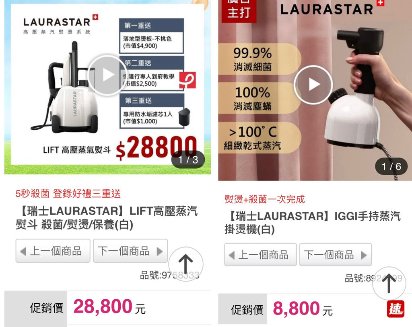Click the red ribbon logo badge on LIFT banner
The width and height of the screenshot is (412, 327).
point(187,80)
